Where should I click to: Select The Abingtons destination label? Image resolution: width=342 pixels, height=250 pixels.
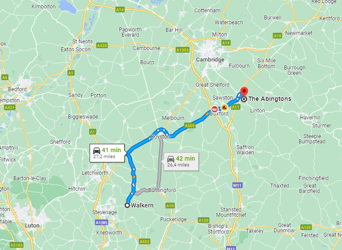tap(270, 99)
